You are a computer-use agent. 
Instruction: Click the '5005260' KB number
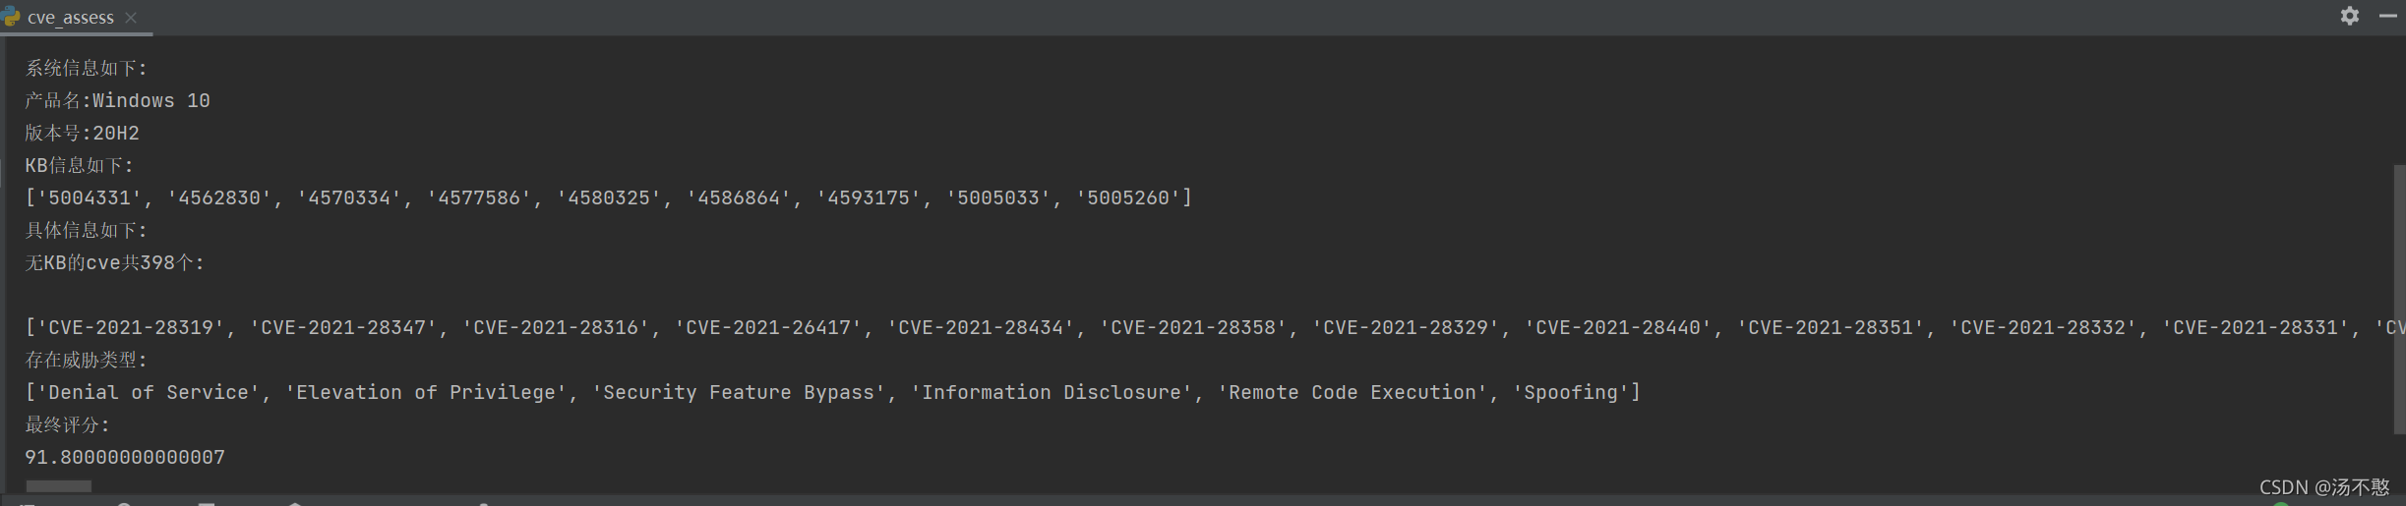tap(1128, 198)
